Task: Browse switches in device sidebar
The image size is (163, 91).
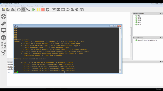Action: tap(3, 24)
